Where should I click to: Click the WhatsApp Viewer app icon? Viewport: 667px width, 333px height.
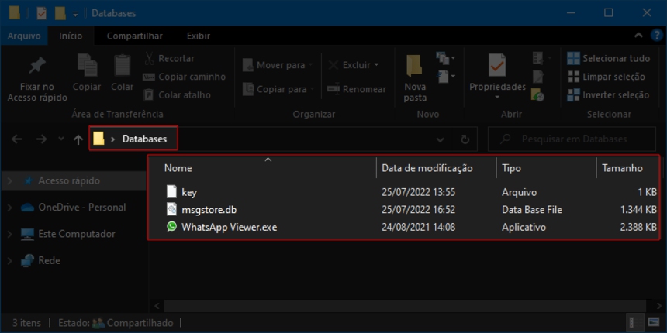(x=171, y=227)
